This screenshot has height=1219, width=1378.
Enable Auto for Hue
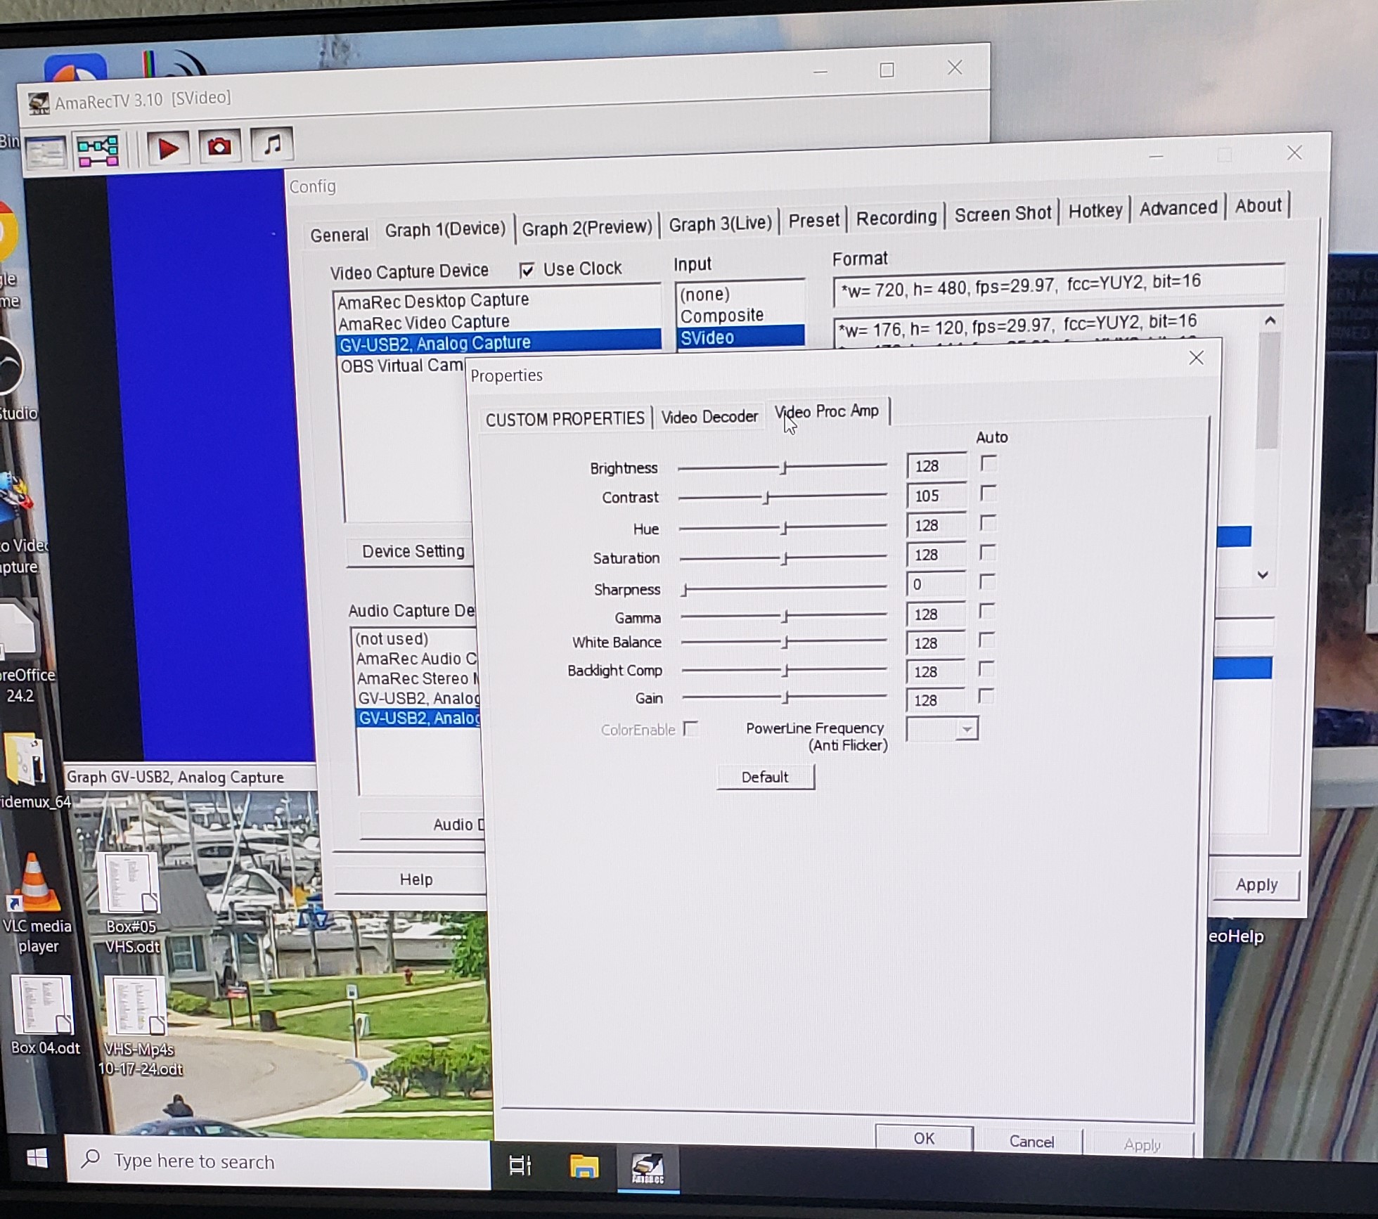[x=988, y=523]
